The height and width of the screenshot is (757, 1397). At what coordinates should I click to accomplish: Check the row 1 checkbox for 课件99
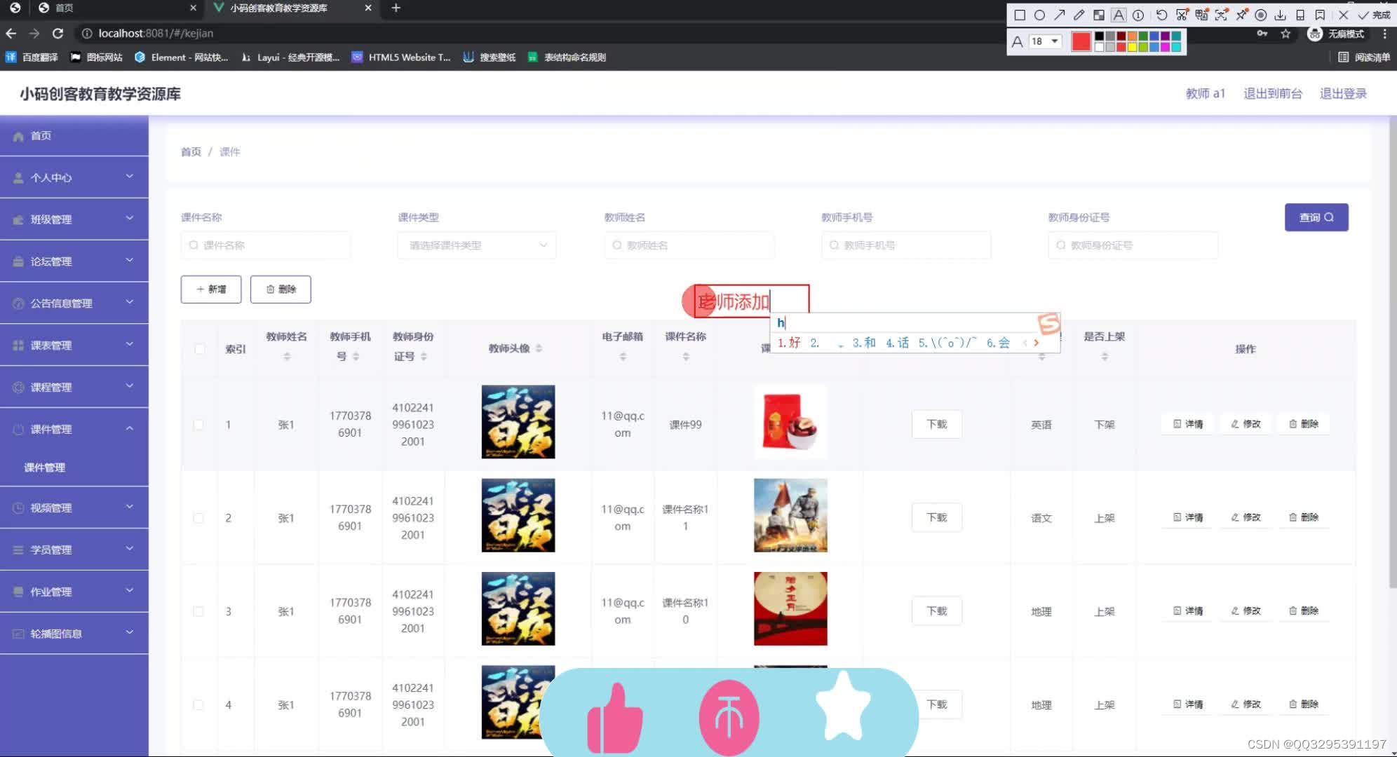198,425
